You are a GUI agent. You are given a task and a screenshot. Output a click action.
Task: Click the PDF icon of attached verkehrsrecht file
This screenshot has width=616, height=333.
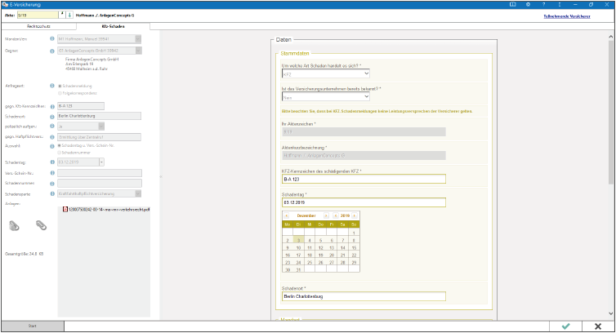pos(65,209)
